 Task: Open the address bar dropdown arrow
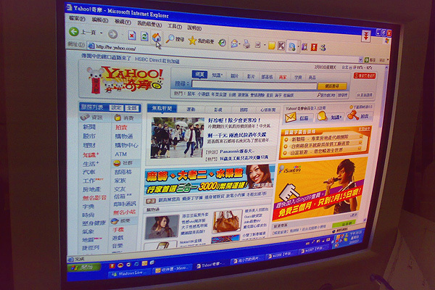[360, 59]
